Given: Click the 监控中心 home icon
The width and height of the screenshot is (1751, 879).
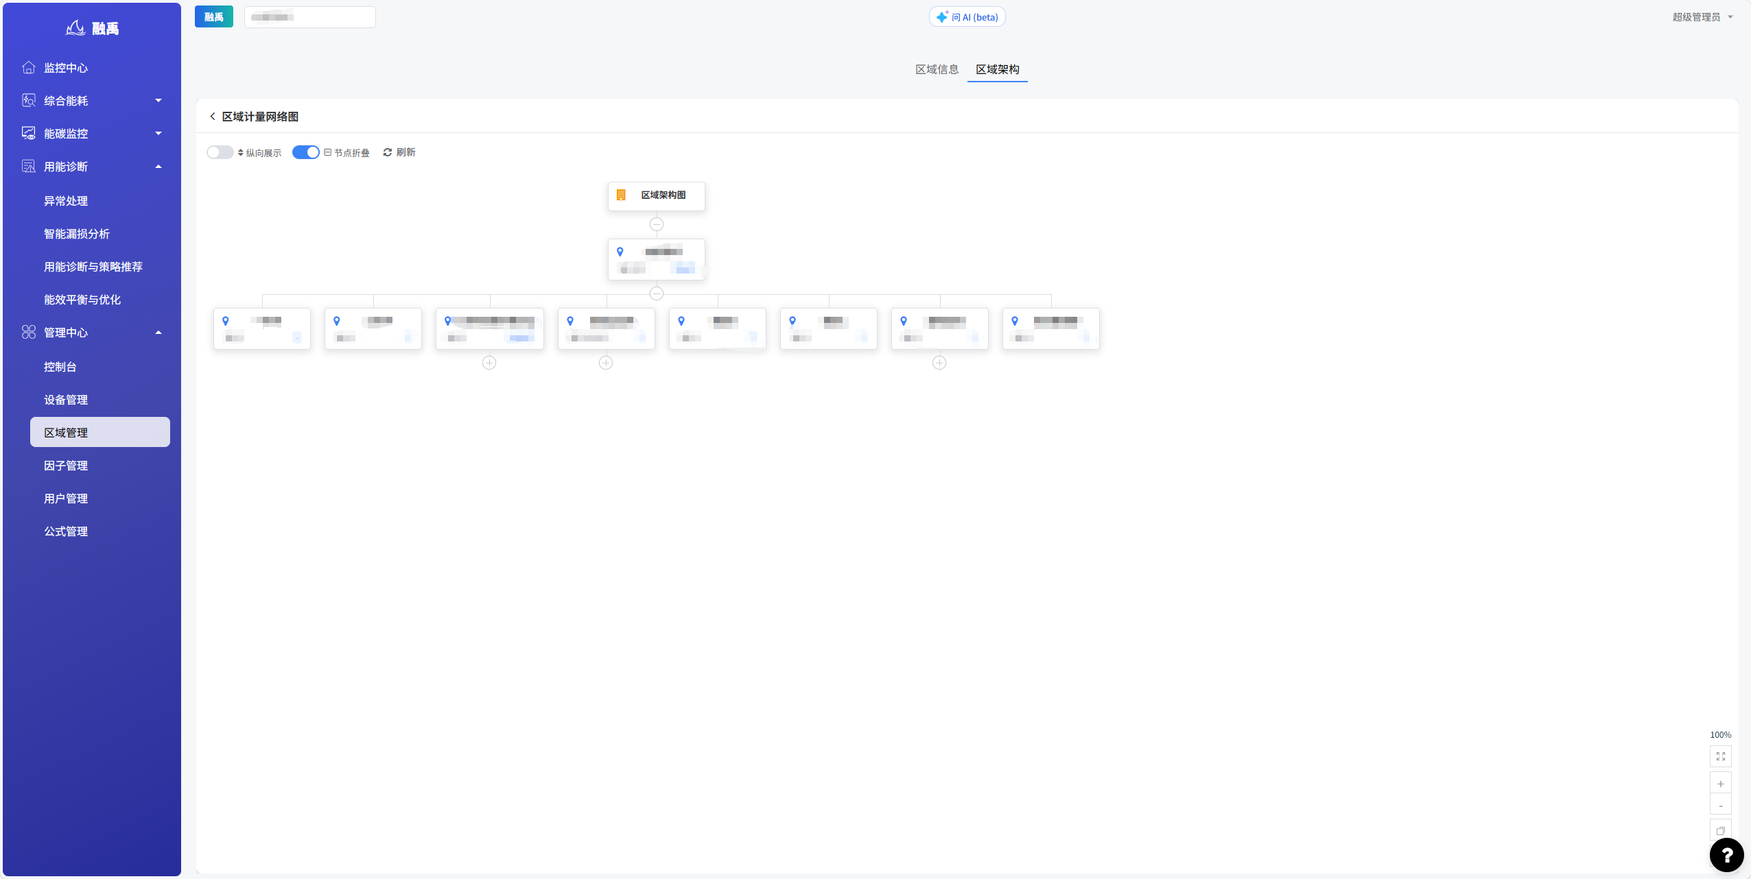Looking at the screenshot, I should click(29, 67).
